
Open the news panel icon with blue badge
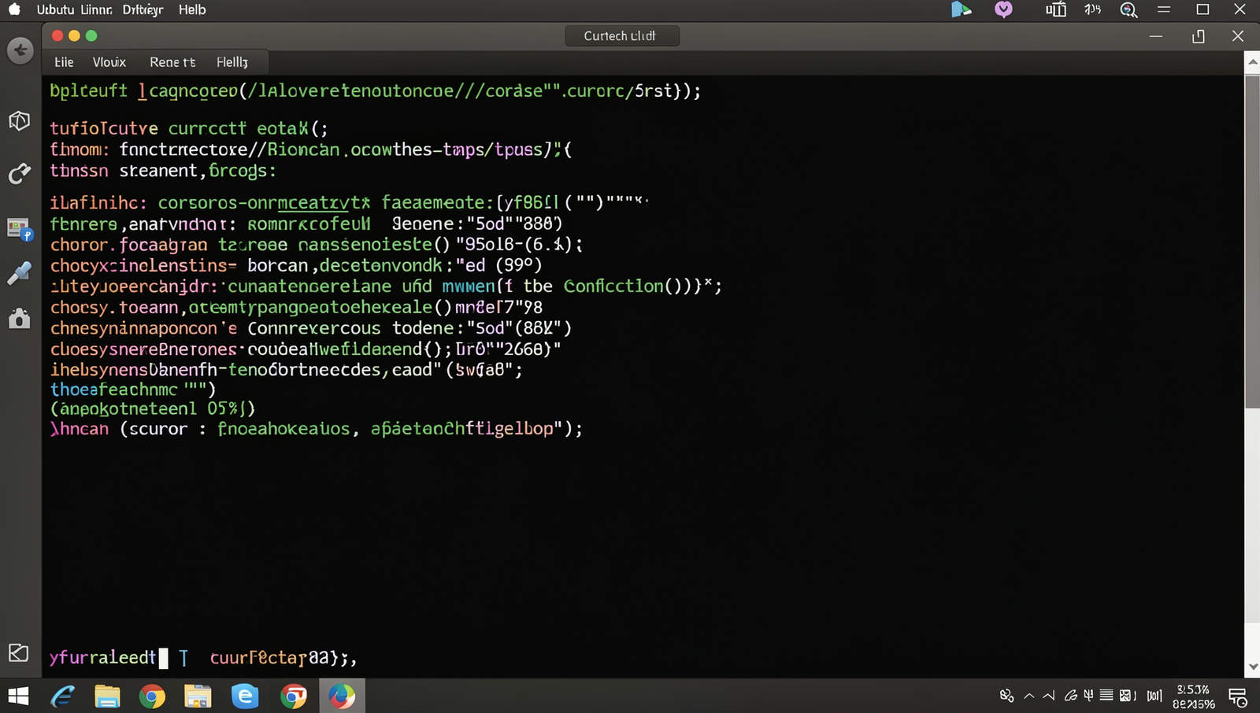pos(20,229)
